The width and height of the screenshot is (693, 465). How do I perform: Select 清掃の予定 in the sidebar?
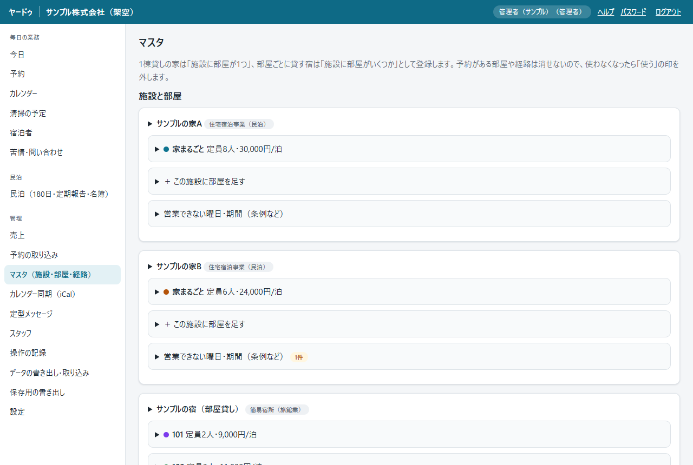coord(62,113)
